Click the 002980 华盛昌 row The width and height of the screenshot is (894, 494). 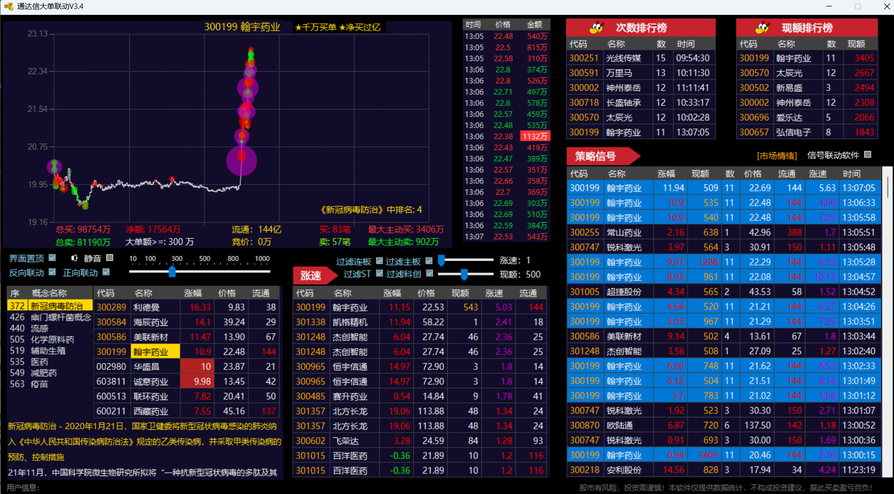(x=187, y=366)
